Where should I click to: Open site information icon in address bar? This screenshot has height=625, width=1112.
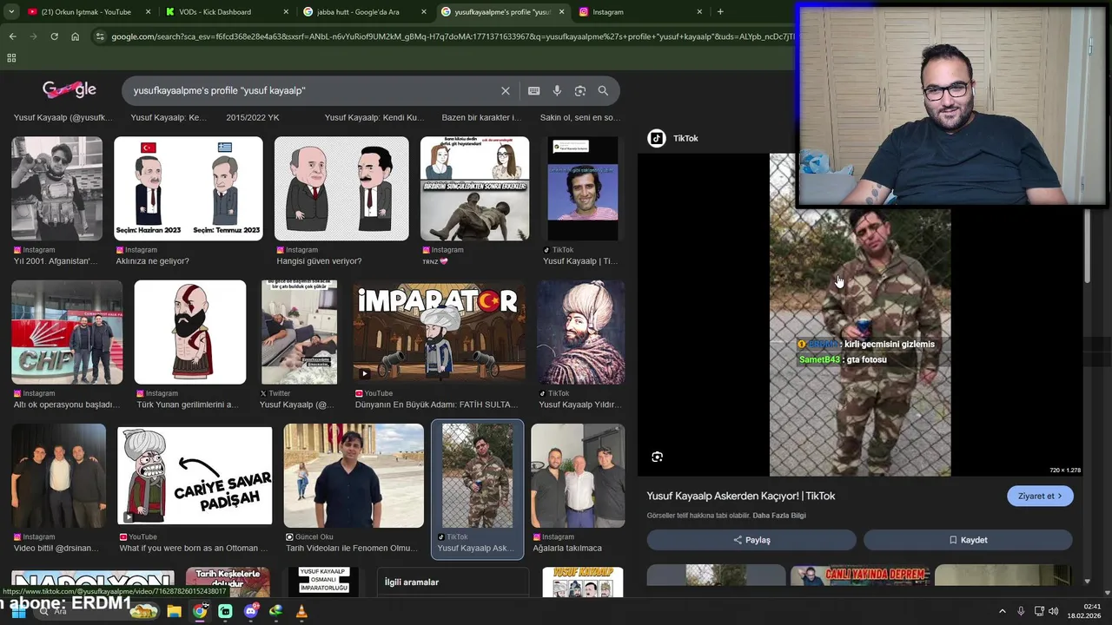pyautogui.click(x=100, y=36)
